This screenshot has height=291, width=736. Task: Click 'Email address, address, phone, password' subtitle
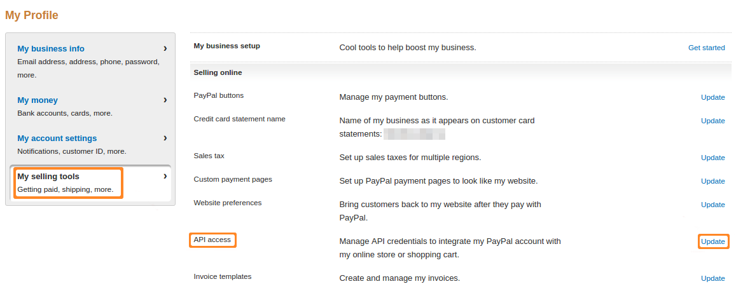tap(88, 69)
